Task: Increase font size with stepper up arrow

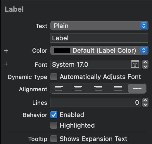Action: pos(145,62)
